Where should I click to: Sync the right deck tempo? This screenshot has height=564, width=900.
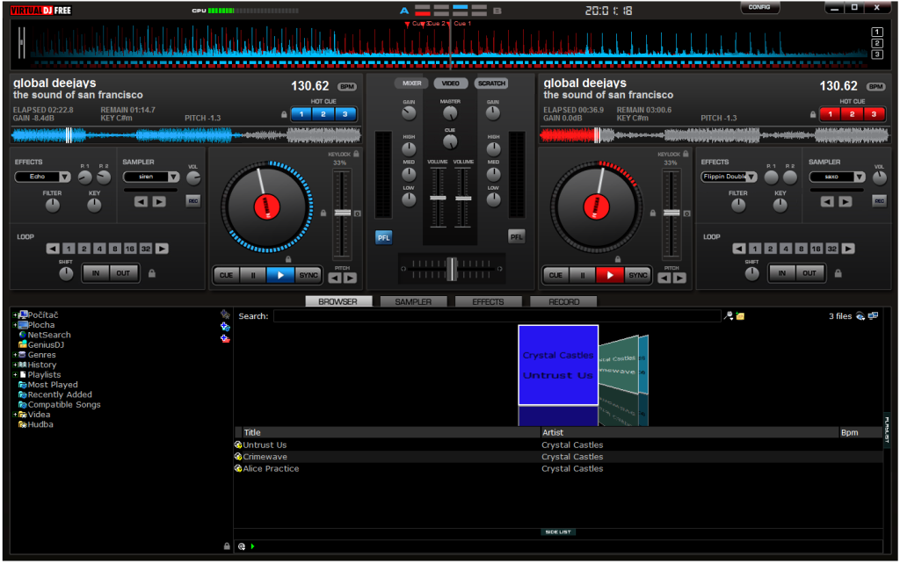tap(638, 275)
